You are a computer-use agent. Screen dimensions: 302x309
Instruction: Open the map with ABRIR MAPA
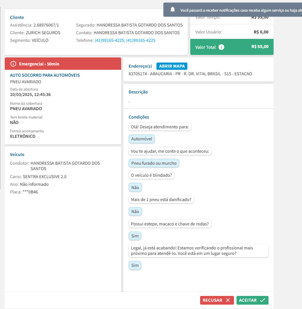click(x=172, y=66)
